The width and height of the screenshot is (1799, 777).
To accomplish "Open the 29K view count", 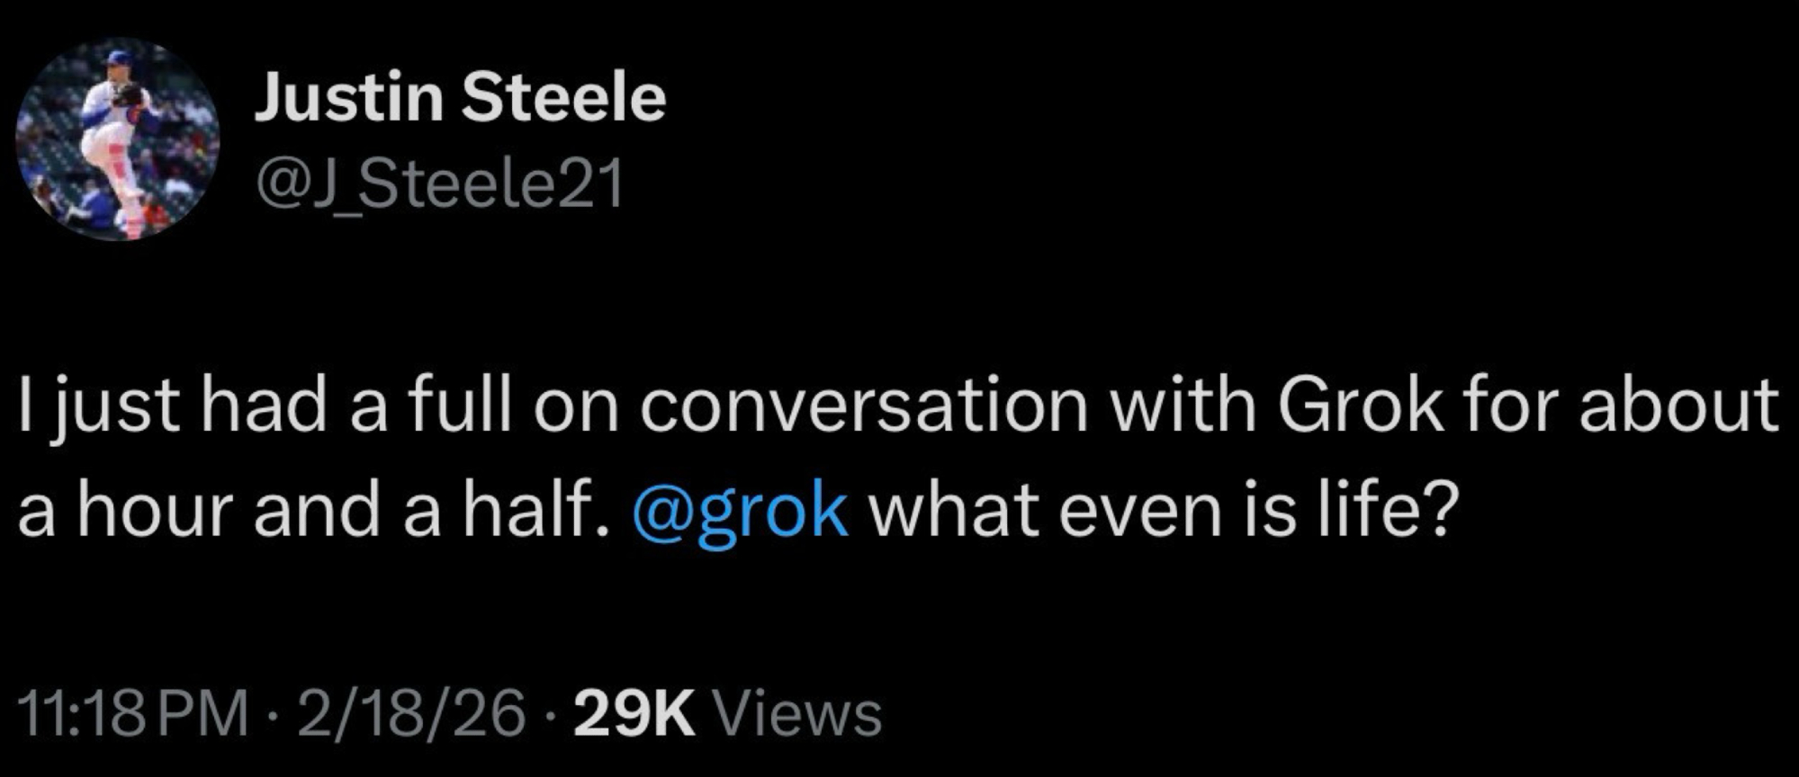I will [x=634, y=715].
